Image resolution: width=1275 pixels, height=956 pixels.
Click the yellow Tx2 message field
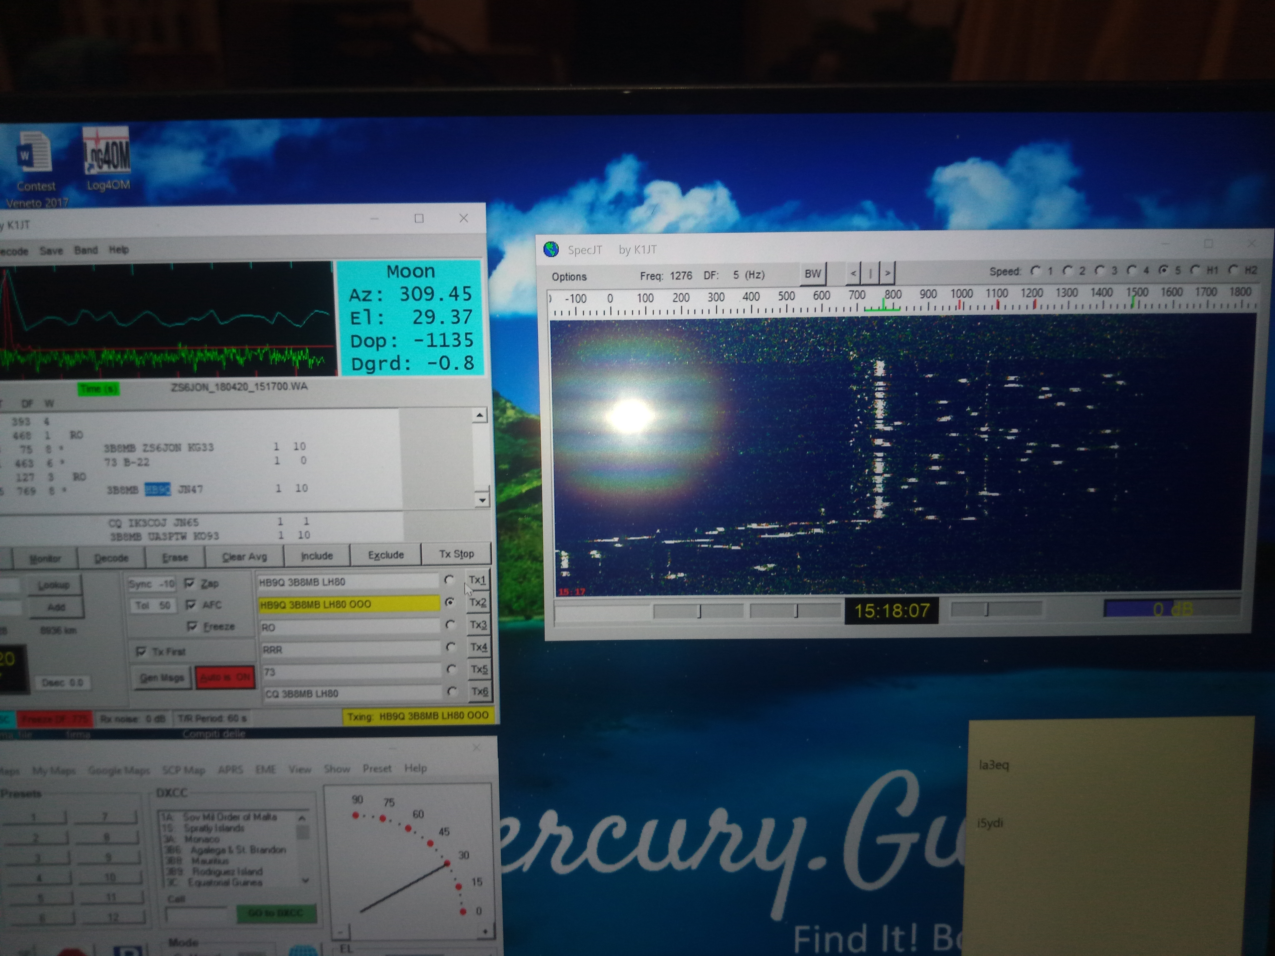pos(349,604)
